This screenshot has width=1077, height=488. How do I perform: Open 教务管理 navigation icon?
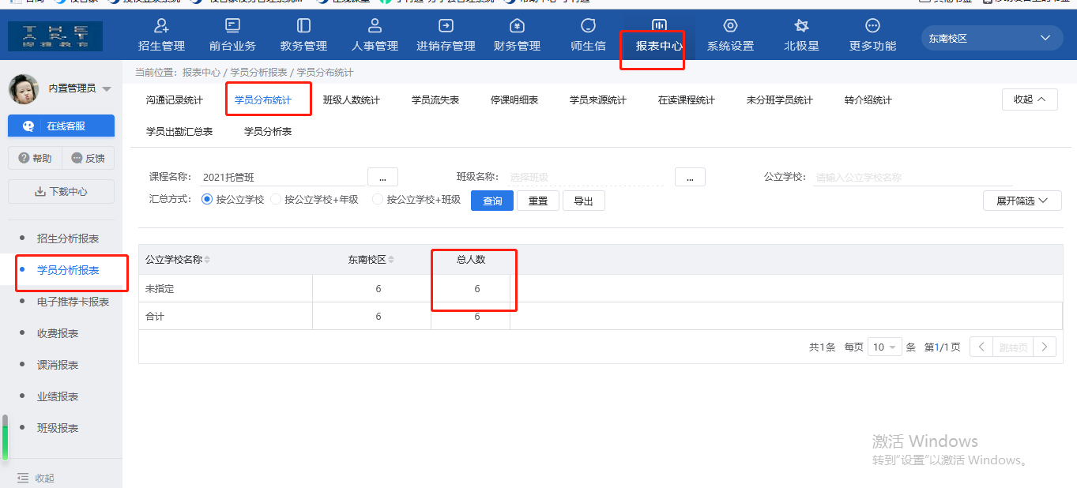[303, 26]
